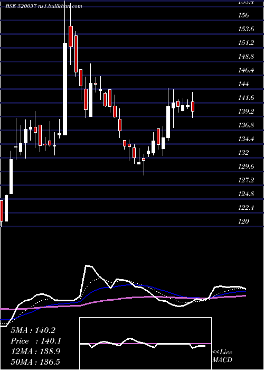The height and width of the screenshot is (370, 264).
Task: Click the 148.8 price axis label
Action: point(246,57)
